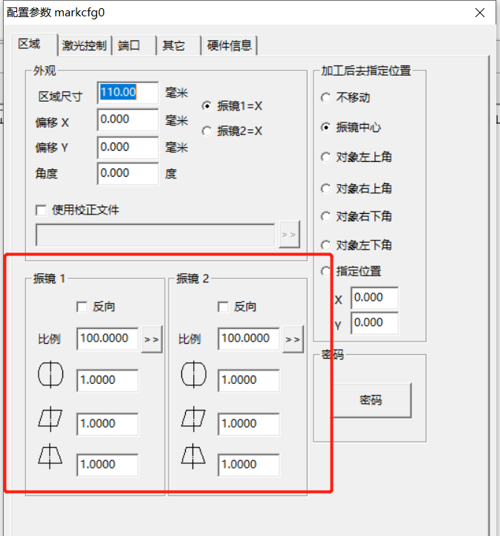Select the 振镜2=X radio button
The height and width of the screenshot is (536, 500).
point(207,131)
